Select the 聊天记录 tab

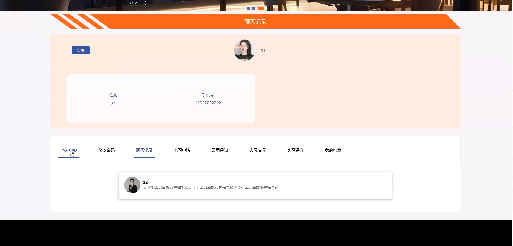[144, 150]
